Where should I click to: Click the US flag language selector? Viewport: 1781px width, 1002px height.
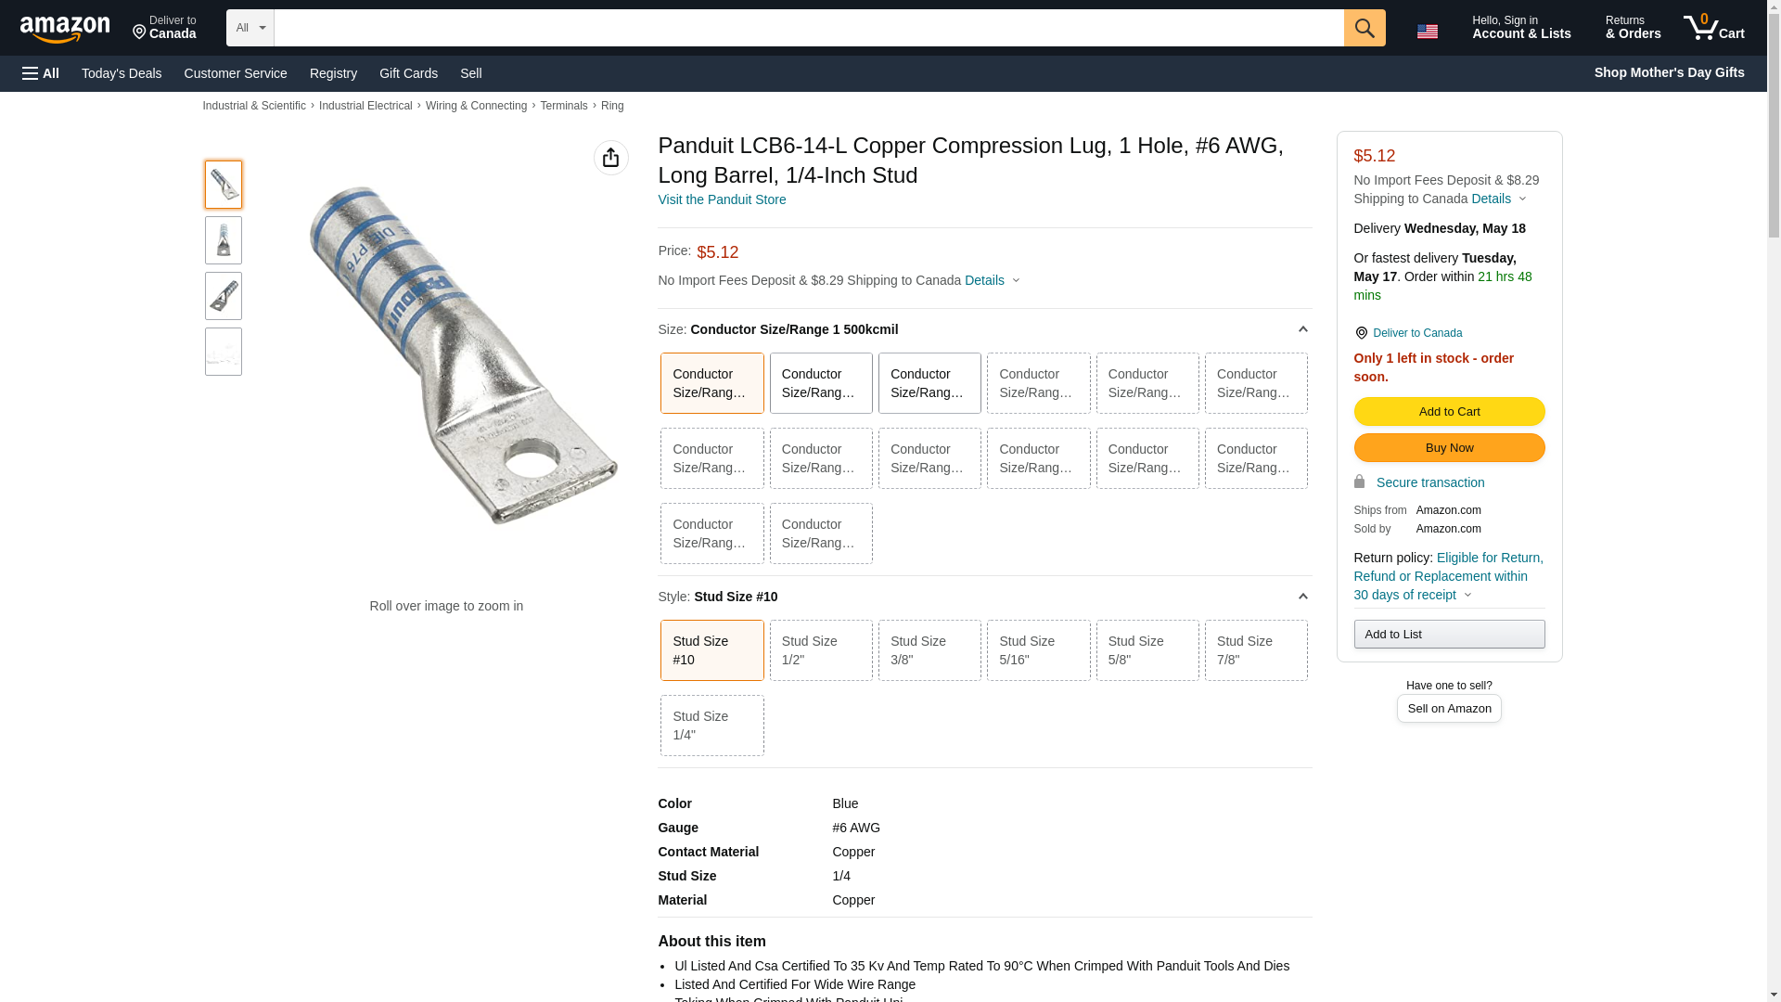[1427, 31]
